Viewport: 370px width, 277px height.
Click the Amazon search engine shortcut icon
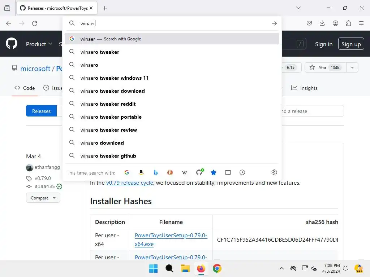click(x=141, y=172)
